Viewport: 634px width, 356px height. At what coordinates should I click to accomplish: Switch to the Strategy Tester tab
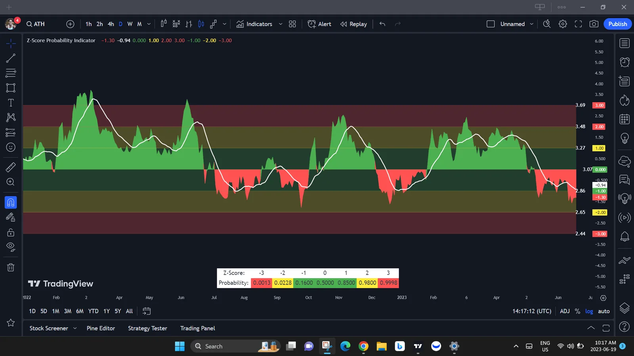point(147,328)
